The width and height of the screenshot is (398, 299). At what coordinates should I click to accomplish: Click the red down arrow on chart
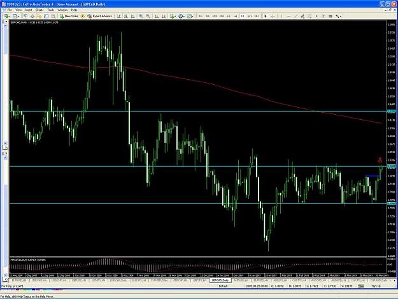380,160
